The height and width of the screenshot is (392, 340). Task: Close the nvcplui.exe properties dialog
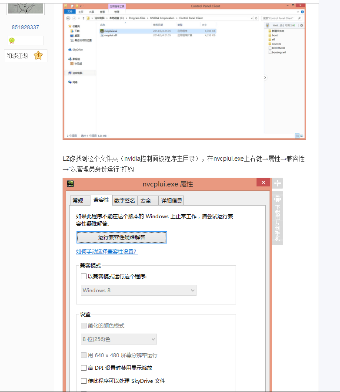[263, 182]
